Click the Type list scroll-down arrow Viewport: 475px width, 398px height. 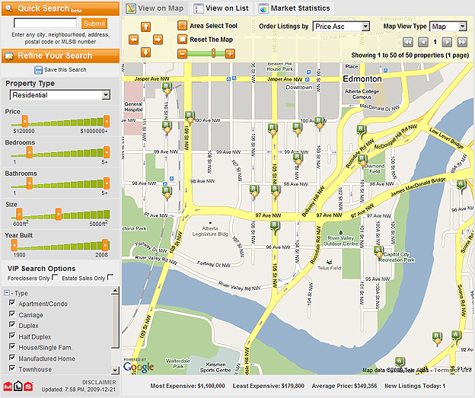[115, 370]
